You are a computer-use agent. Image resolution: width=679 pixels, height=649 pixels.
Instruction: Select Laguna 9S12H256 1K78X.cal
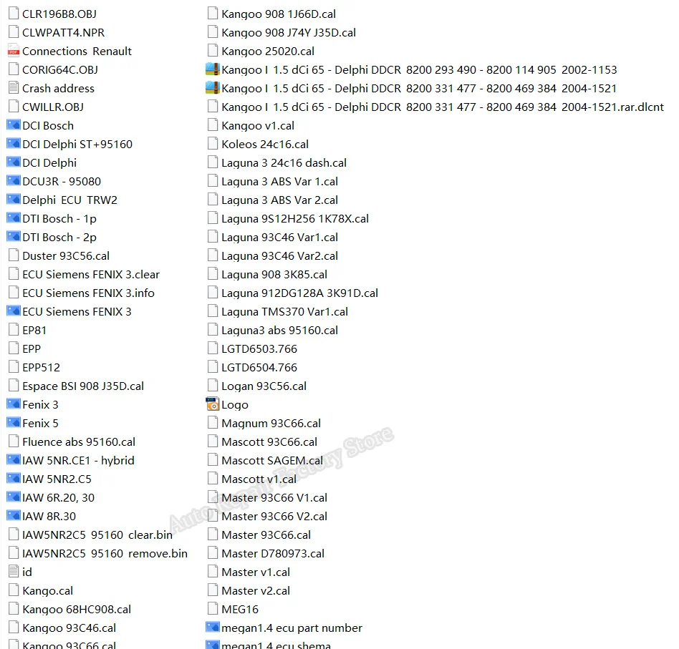pyautogui.click(x=288, y=218)
